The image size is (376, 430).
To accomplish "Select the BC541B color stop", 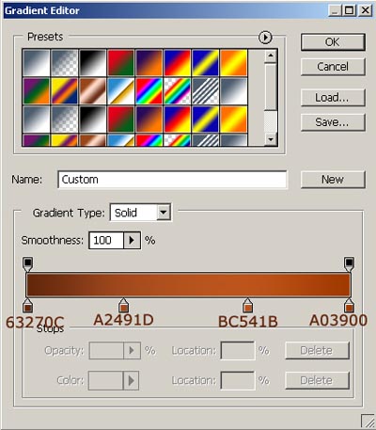I will pos(247,306).
